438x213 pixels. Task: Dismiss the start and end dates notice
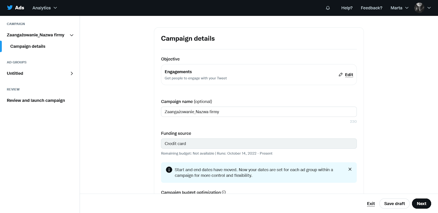point(350,169)
